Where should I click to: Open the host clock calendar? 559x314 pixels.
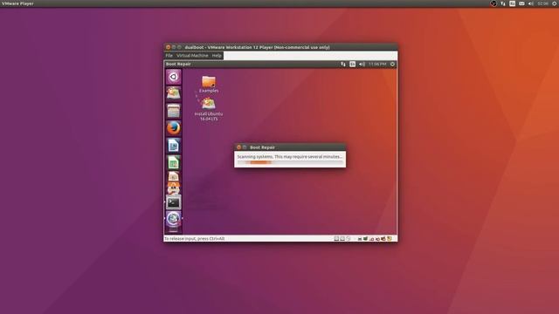click(543, 3)
